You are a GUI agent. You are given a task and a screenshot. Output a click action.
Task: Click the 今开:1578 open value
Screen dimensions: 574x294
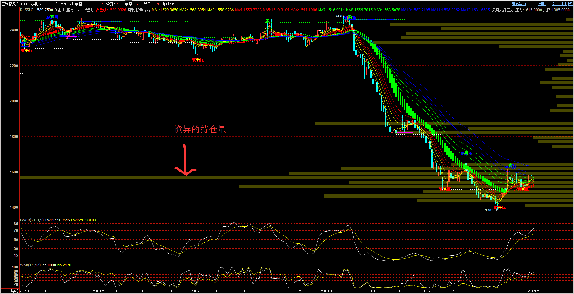(x=114, y=4)
